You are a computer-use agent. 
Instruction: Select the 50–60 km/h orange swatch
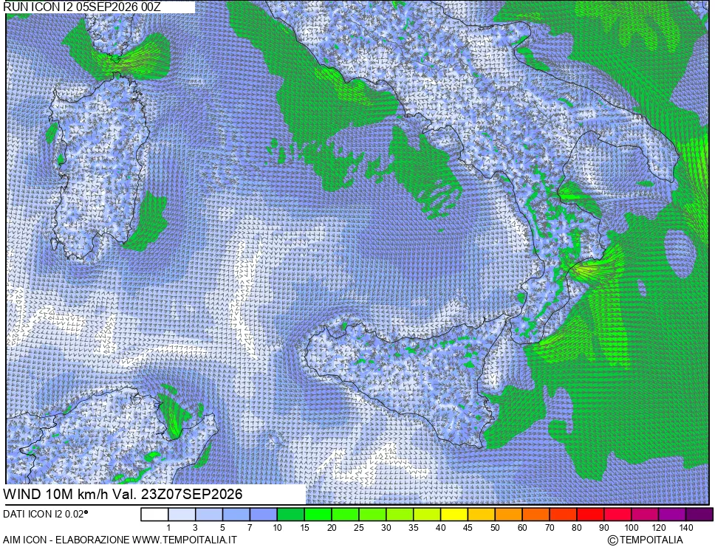pyautogui.click(x=508, y=515)
